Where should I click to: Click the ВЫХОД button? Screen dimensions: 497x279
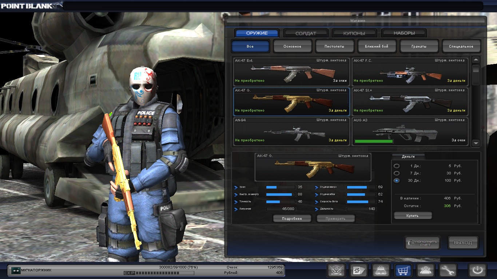click(463, 243)
